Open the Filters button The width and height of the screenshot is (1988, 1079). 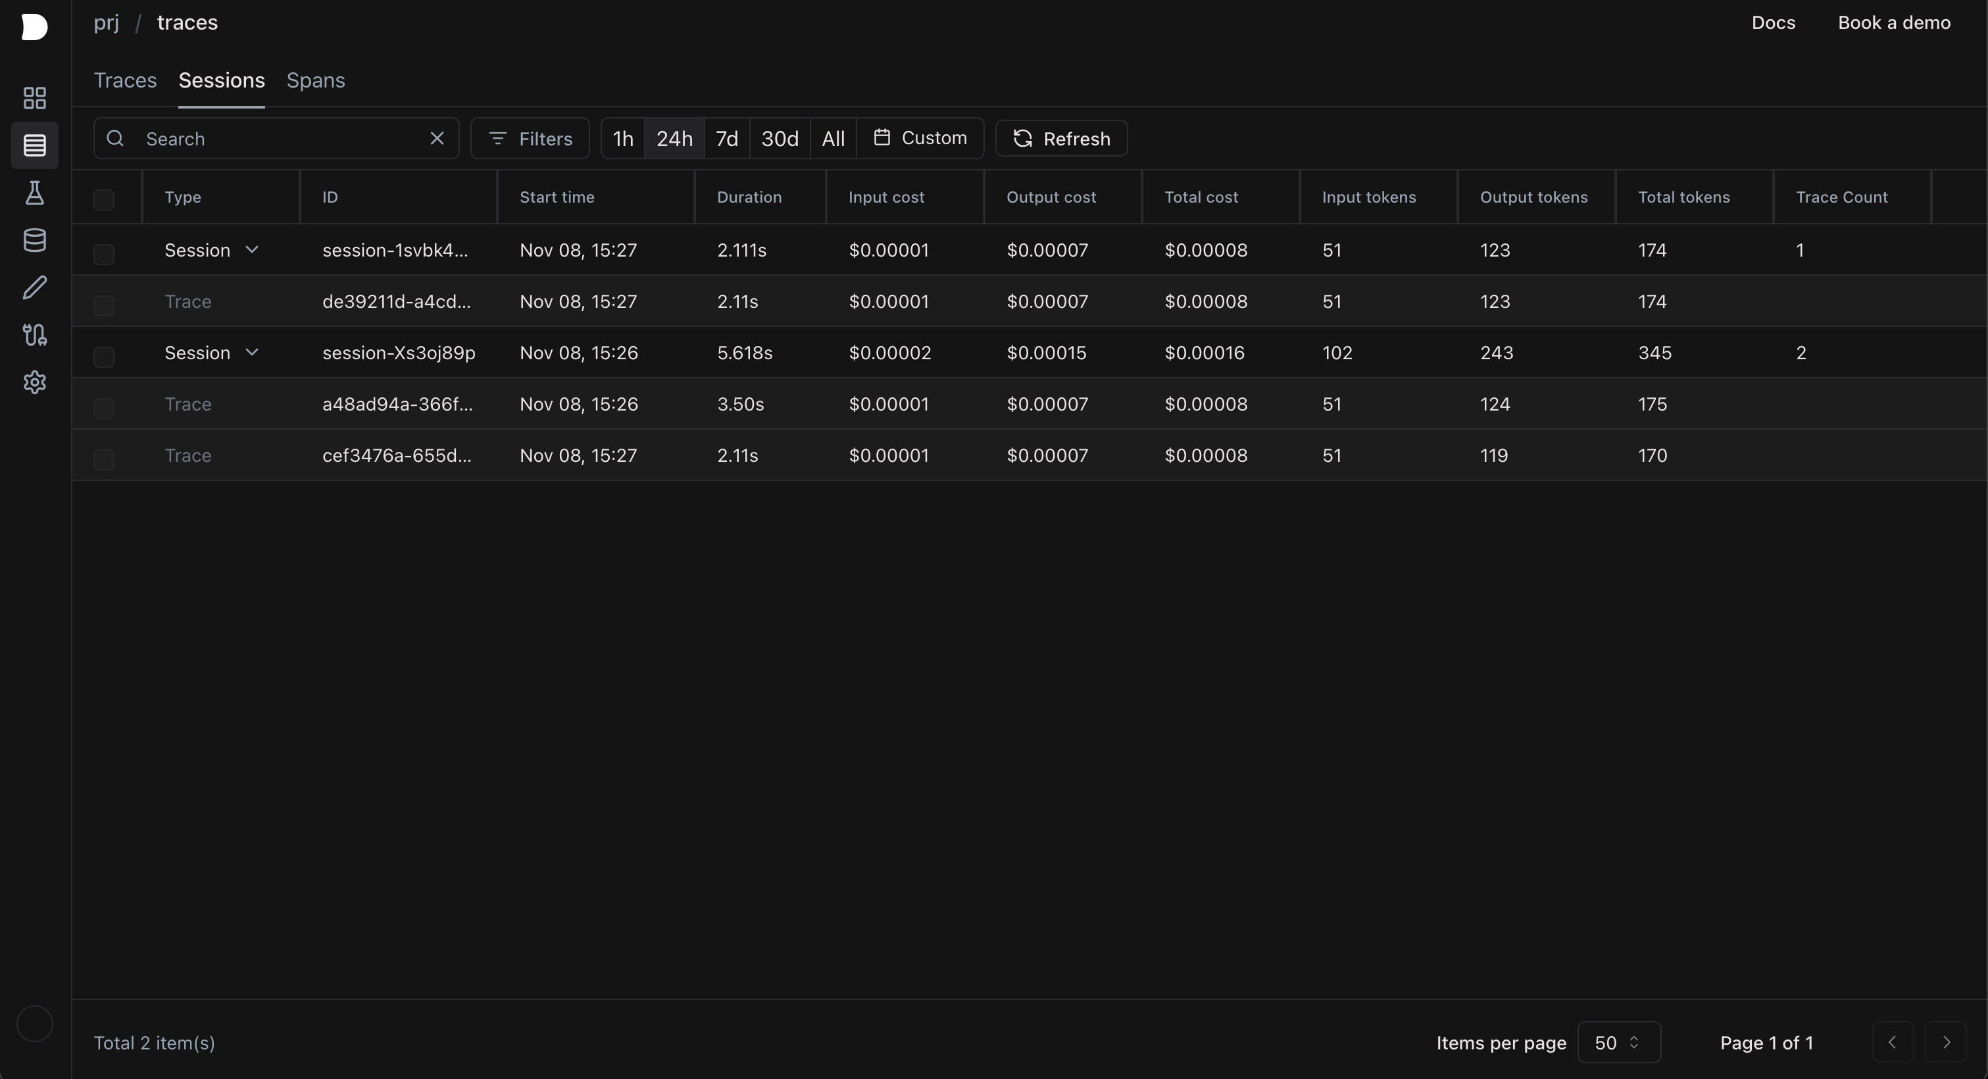530,138
